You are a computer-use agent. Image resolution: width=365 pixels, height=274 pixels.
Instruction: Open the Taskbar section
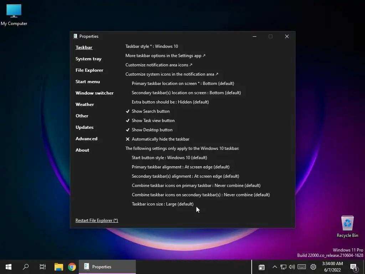pyautogui.click(x=84, y=47)
